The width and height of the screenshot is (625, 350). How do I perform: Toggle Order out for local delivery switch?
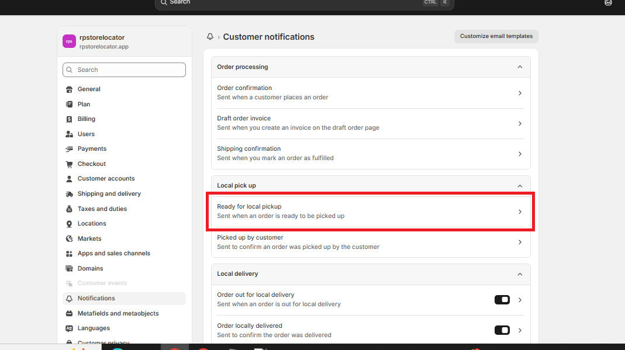click(x=502, y=300)
